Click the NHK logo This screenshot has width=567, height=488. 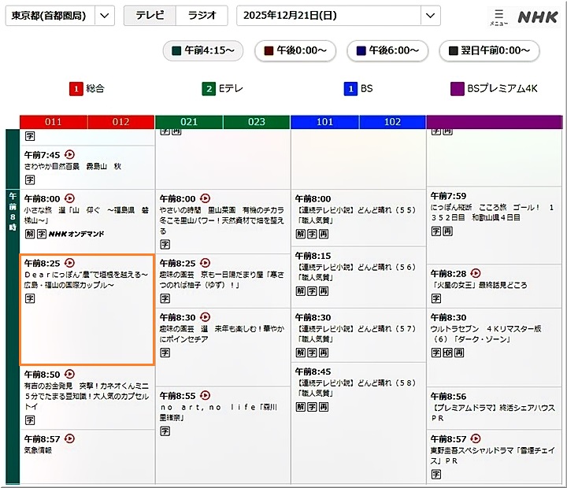(538, 17)
